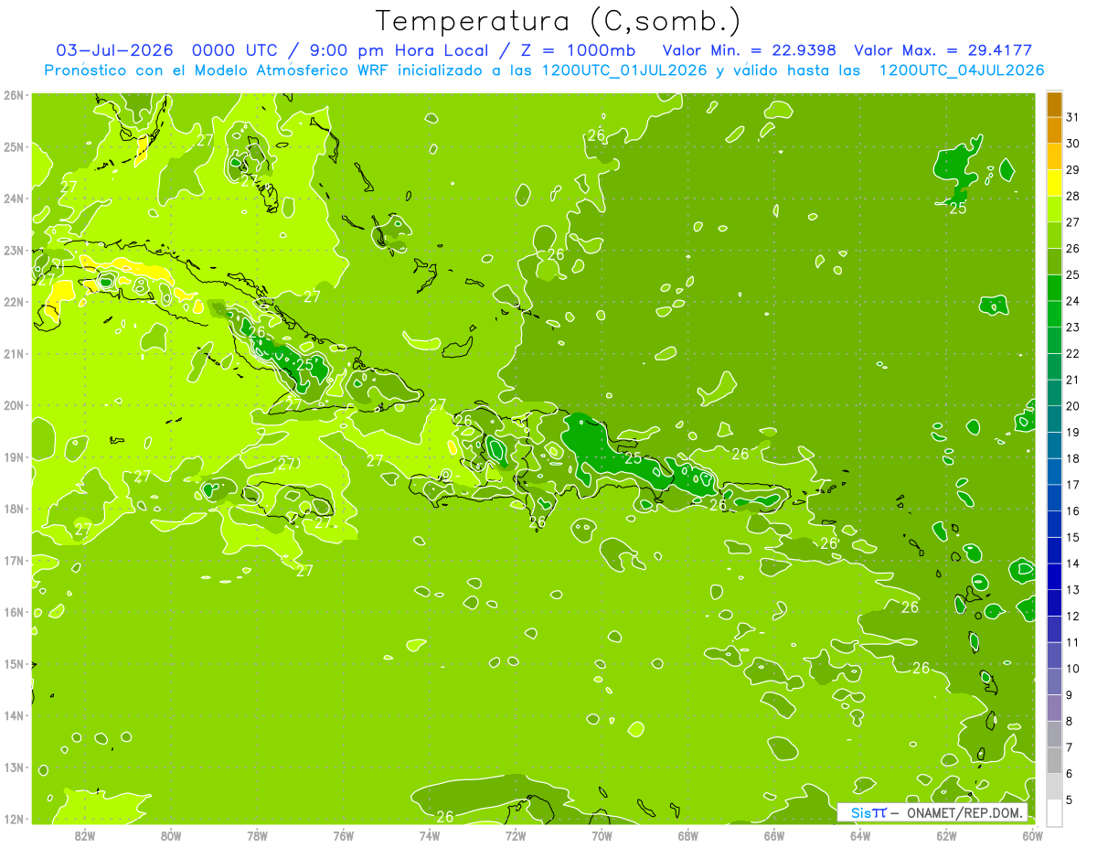Image resolution: width=1097 pixels, height=848 pixels.
Task: Click the "25N" latitude axis label
Action: click(x=14, y=146)
